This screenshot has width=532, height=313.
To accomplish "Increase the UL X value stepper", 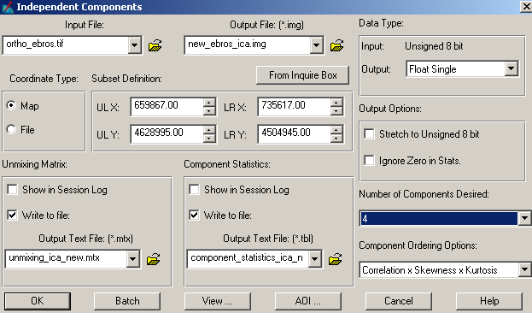I will pos(210,103).
